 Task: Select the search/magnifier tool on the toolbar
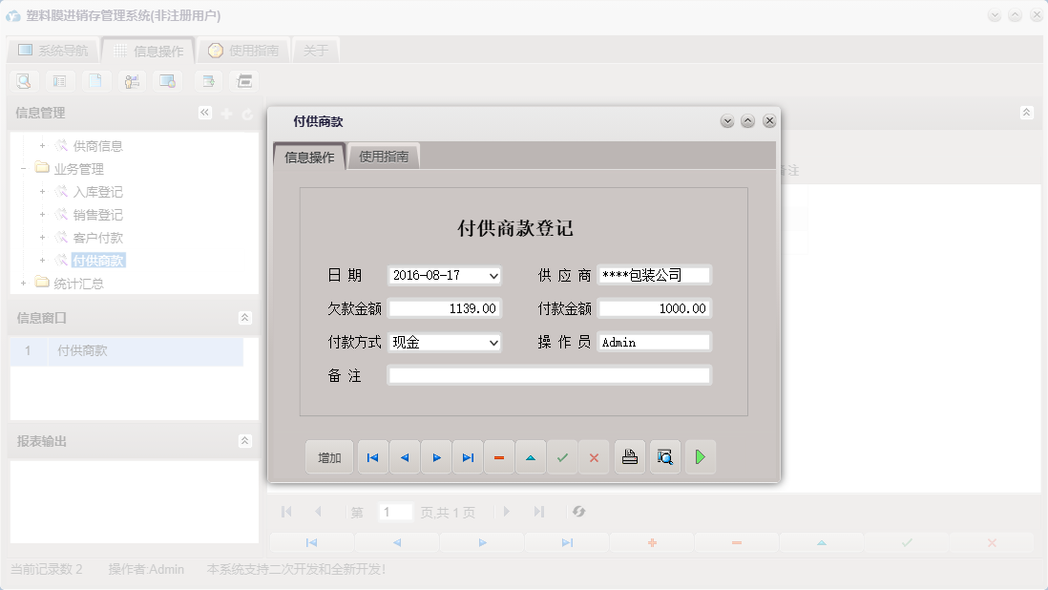point(22,80)
